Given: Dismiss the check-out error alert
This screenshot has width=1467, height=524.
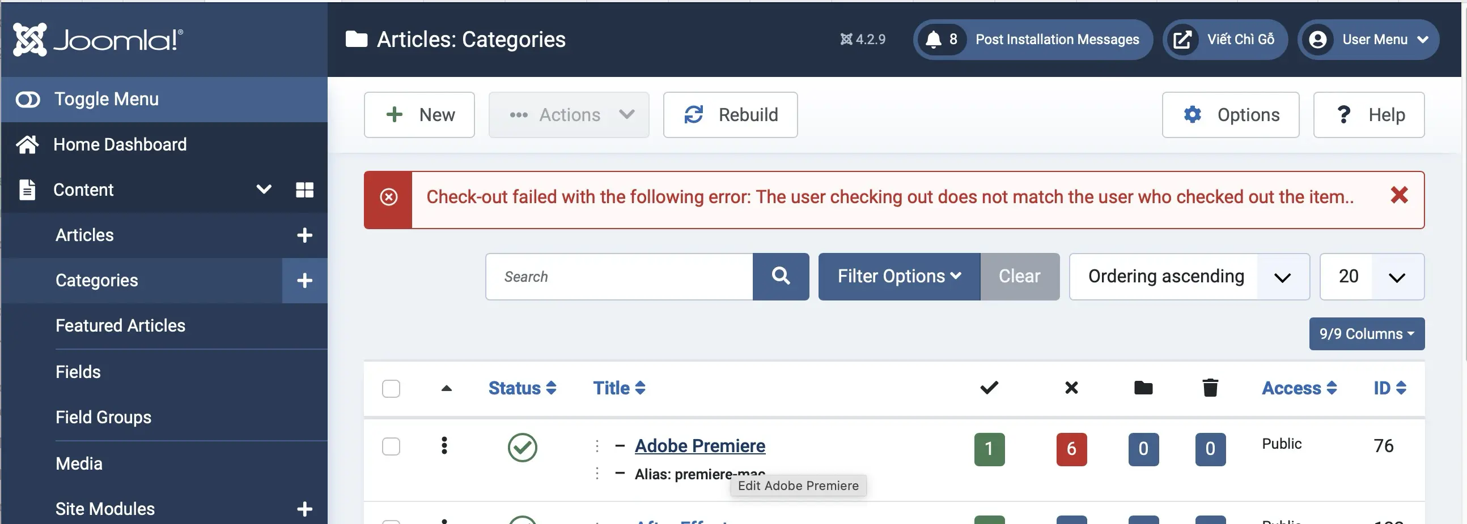Looking at the screenshot, I should 1398,195.
